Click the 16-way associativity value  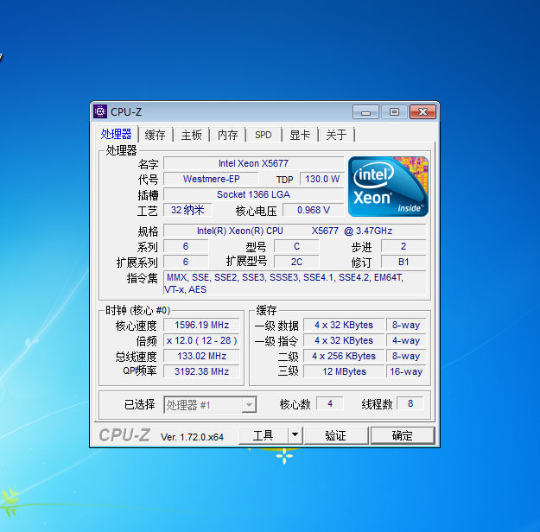[x=406, y=371]
